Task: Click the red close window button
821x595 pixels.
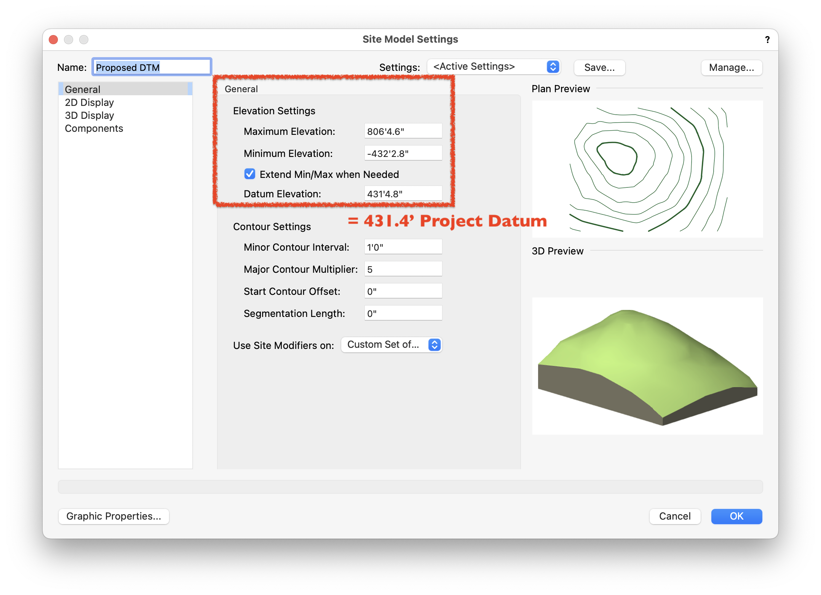Action: 54,40
